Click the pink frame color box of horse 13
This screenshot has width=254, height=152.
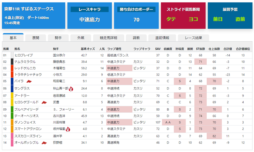[x=12, y=136]
